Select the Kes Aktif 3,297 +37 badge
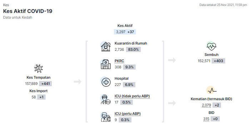 click(x=125, y=32)
